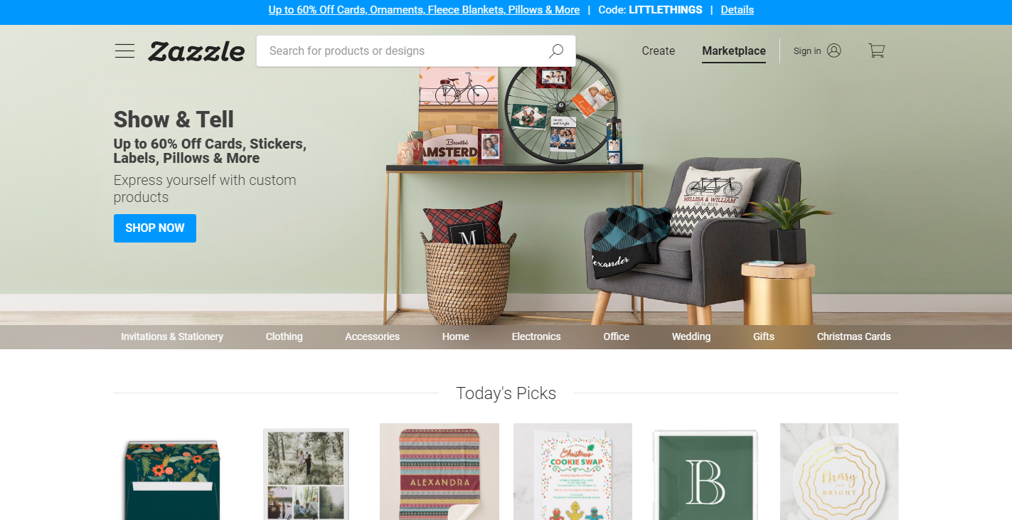Open the Cookie Swap invitation thumbnail
The height and width of the screenshot is (520, 1012).
point(572,472)
